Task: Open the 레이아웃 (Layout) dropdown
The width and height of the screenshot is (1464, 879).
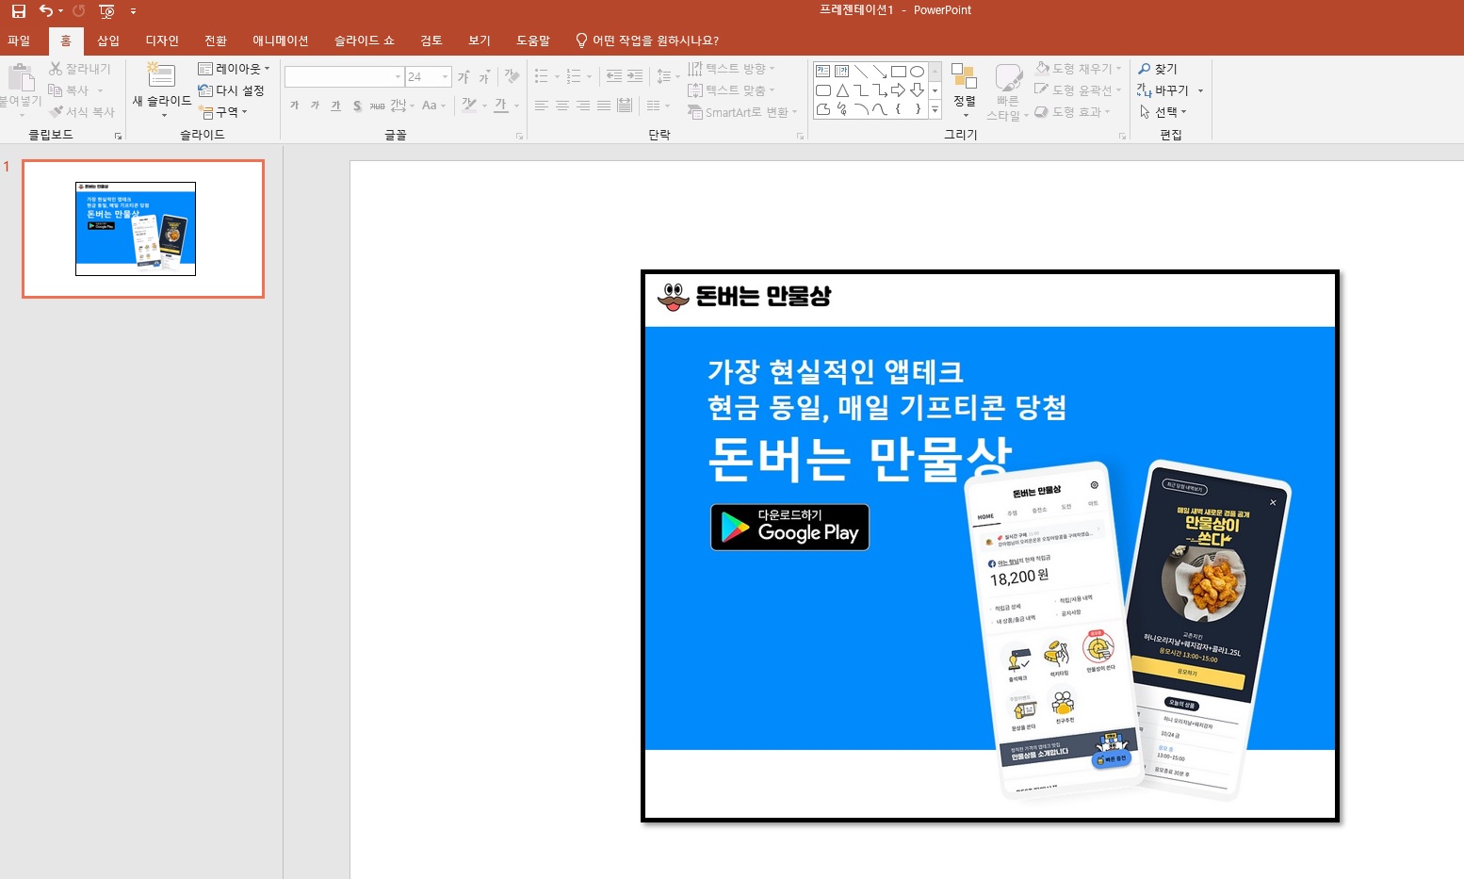Action: [x=234, y=69]
